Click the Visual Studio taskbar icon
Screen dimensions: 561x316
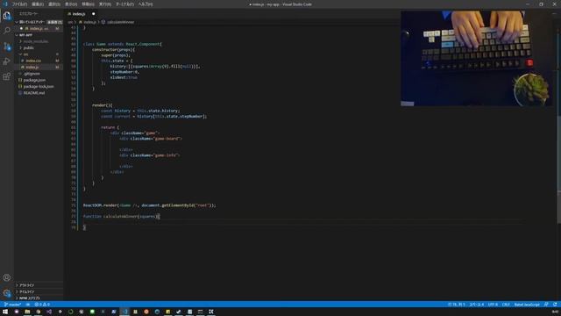49,312
